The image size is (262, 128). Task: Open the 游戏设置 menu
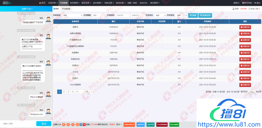tap(120, 3)
